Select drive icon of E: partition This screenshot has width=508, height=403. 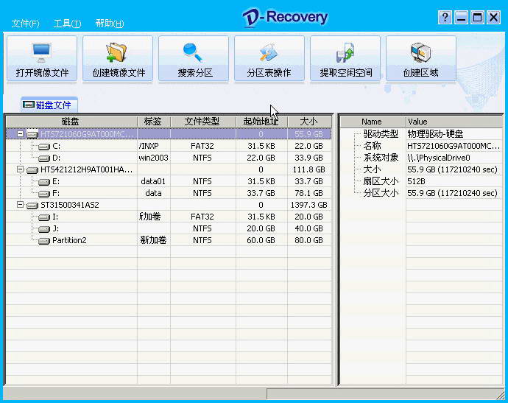44,181
